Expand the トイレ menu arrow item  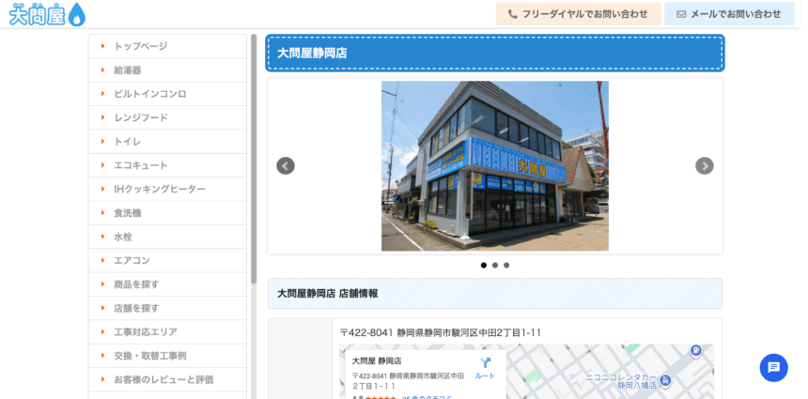[128, 142]
